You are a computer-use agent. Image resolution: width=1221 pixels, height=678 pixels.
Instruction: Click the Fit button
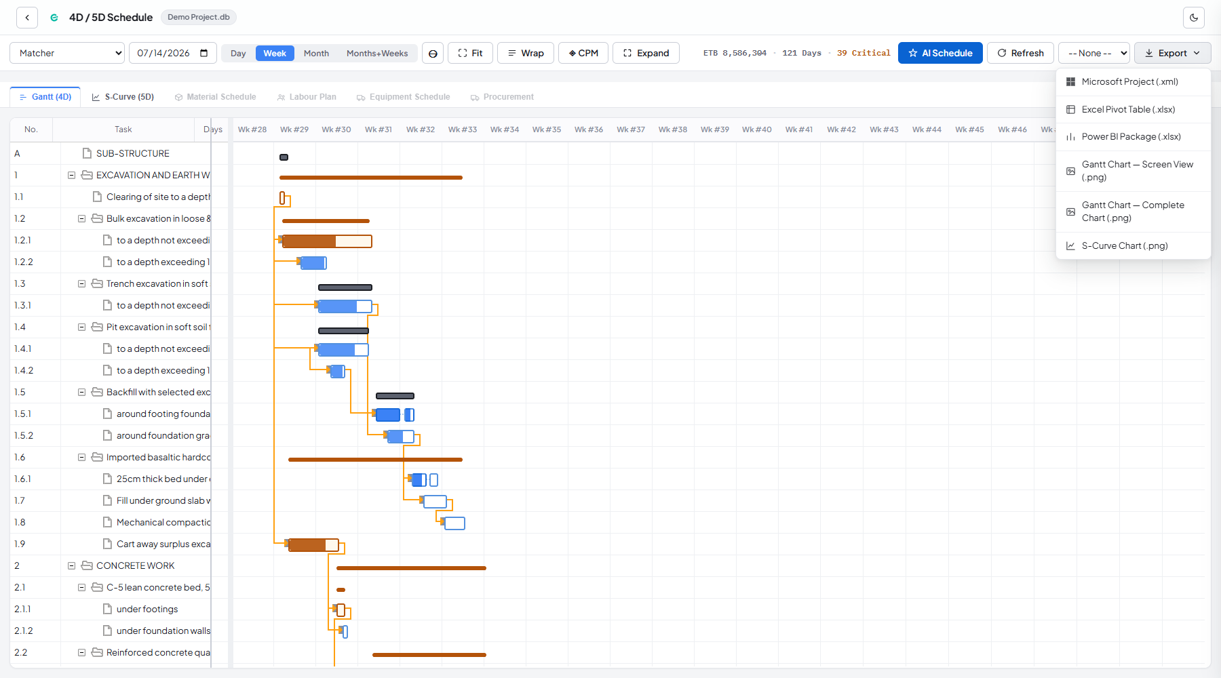[470, 53]
